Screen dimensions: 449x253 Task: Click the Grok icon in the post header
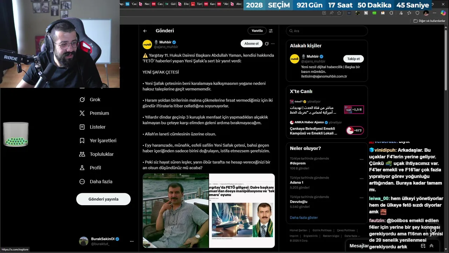(x=267, y=44)
